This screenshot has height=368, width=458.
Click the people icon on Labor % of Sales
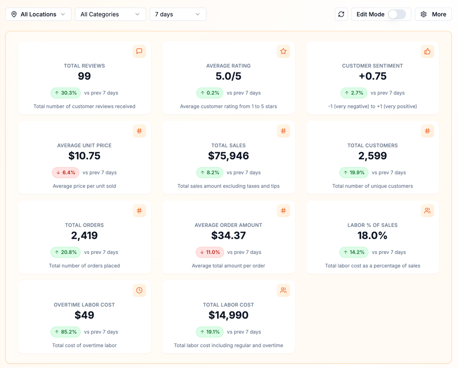[x=427, y=211]
